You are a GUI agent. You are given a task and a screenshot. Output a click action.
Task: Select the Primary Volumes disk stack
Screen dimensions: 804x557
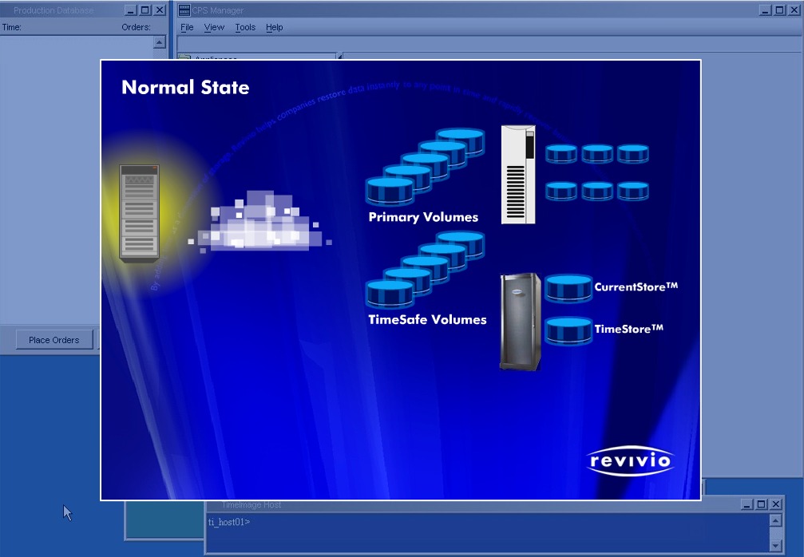(x=425, y=166)
